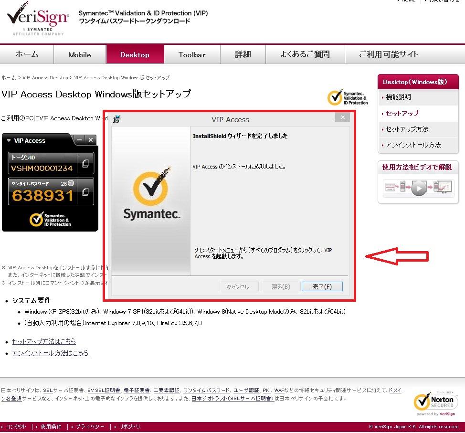Open プライバシー footer link
Image resolution: width=465 pixels, height=433 pixels.
(90, 426)
